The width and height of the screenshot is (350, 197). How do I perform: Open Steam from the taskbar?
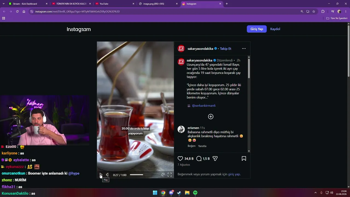(179, 193)
